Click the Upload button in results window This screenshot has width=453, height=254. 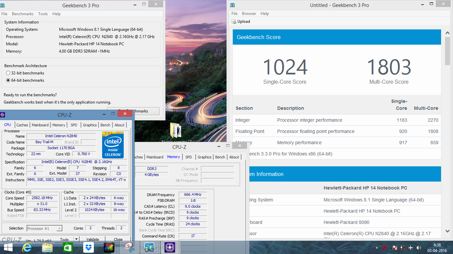pyautogui.click(x=241, y=21)
